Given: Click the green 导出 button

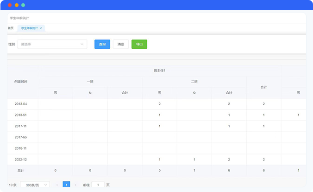Looking at the screenshot, I should tap(139, 45).
